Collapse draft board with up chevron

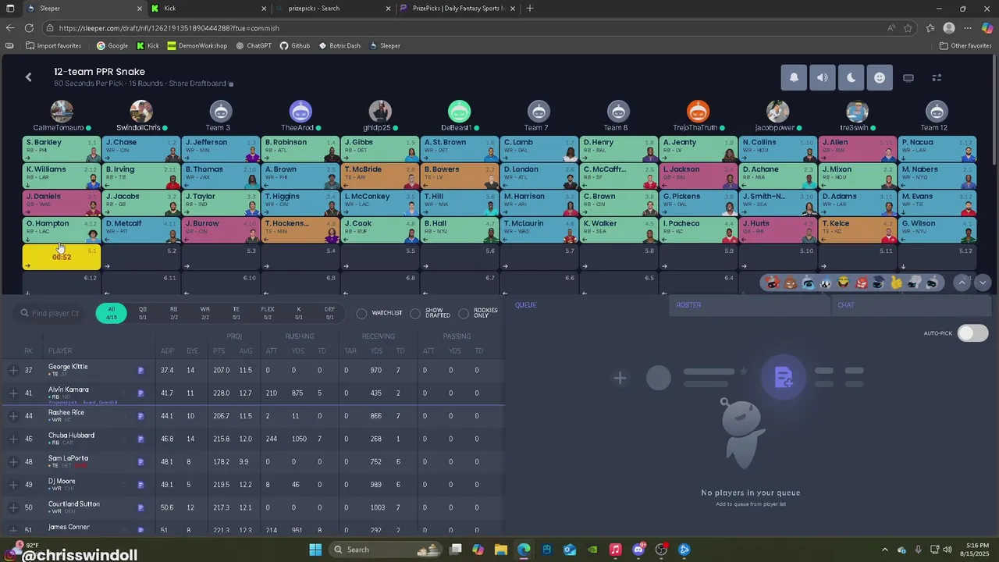click(x=962, y=283)
